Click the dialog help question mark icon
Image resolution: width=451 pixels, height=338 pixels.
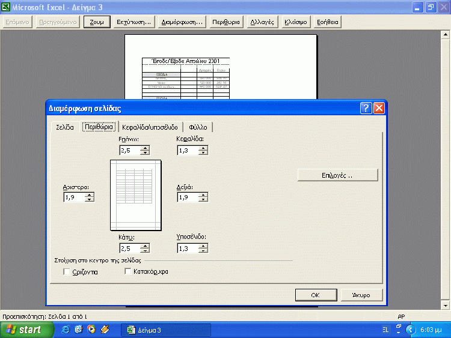coord(366,108)
